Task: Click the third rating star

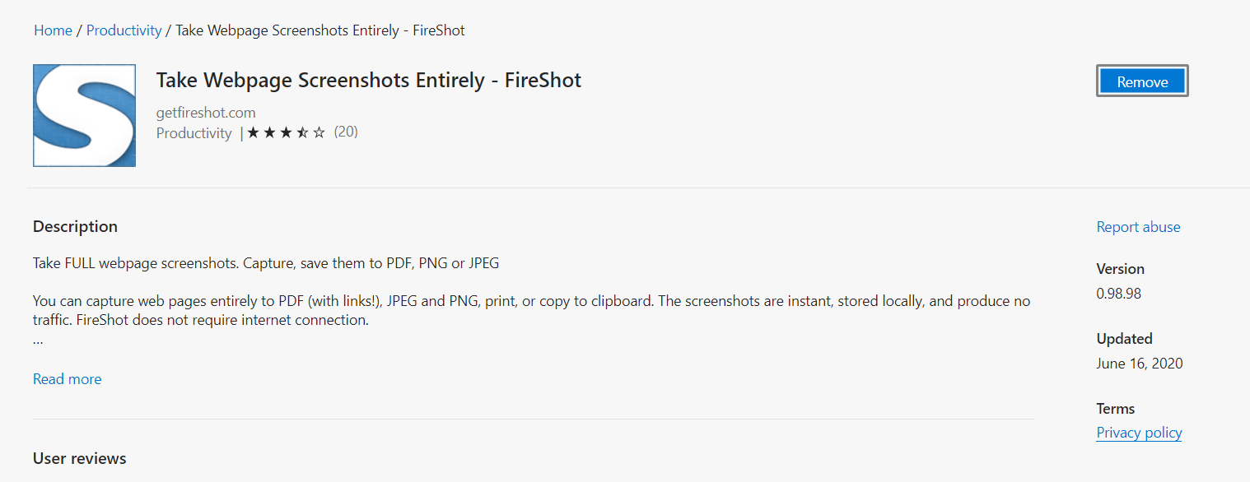Action: [x=287, y=132]
